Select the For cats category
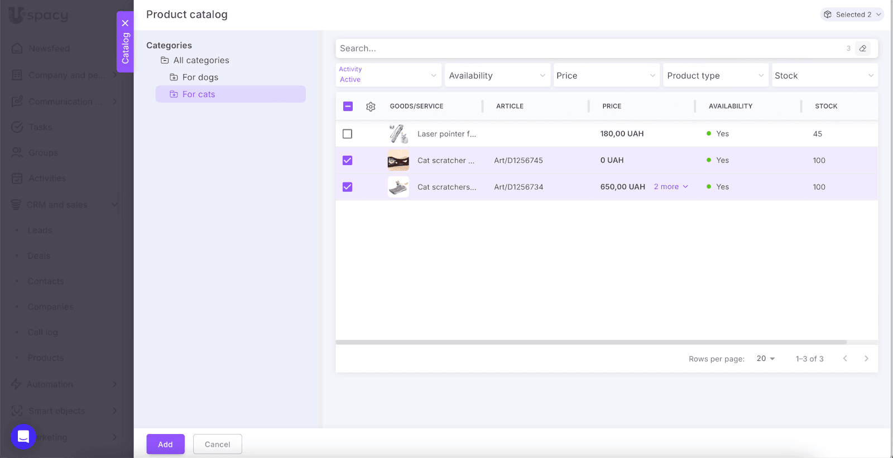The height and width of the screenshot is (458, 893). pos(199,94)
